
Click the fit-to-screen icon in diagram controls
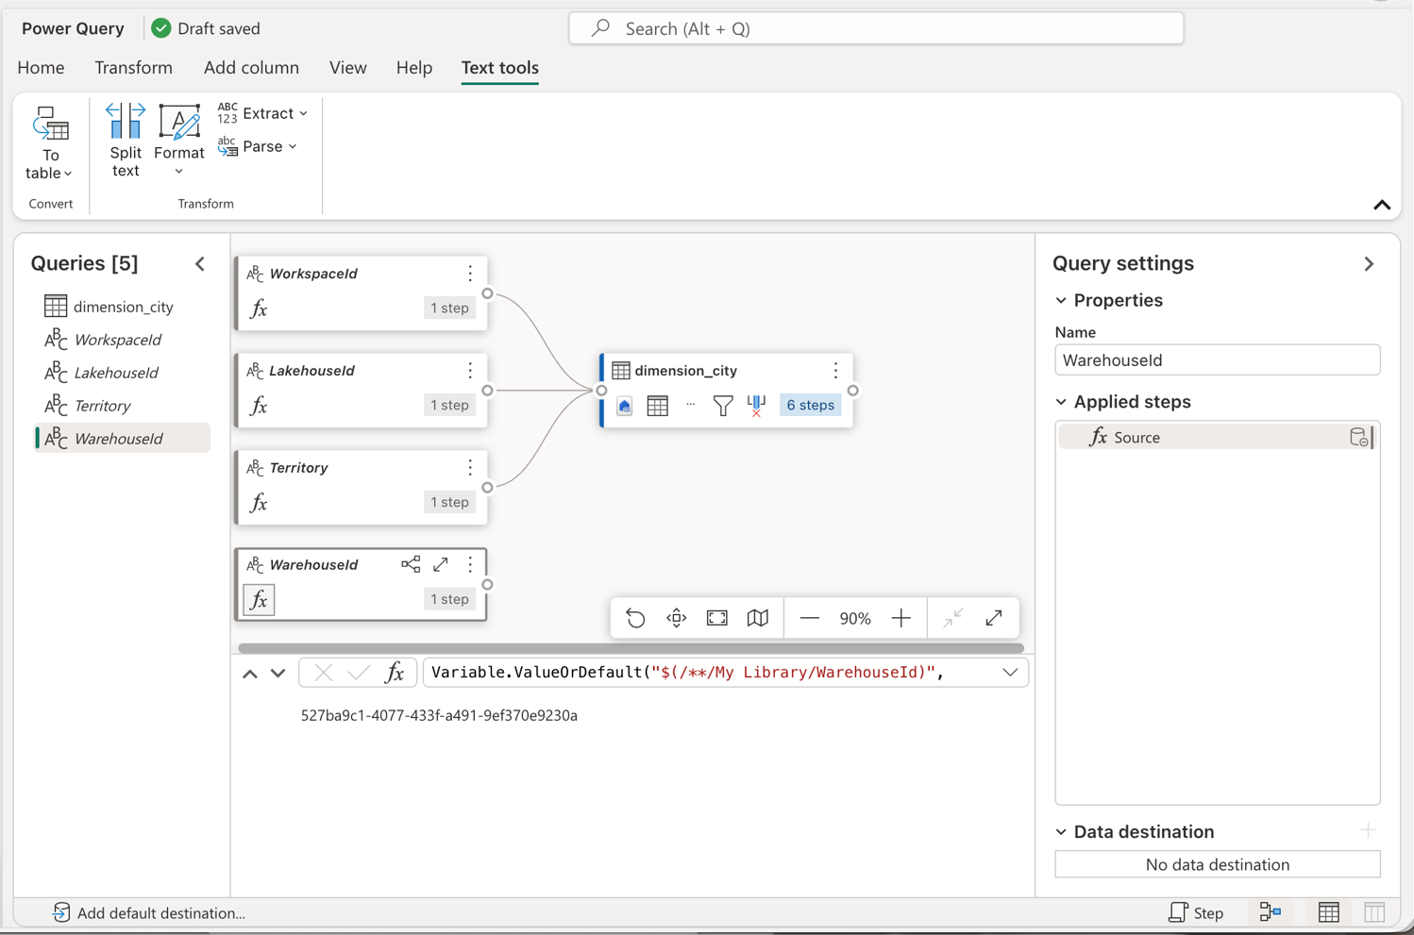tap(716, 618)
